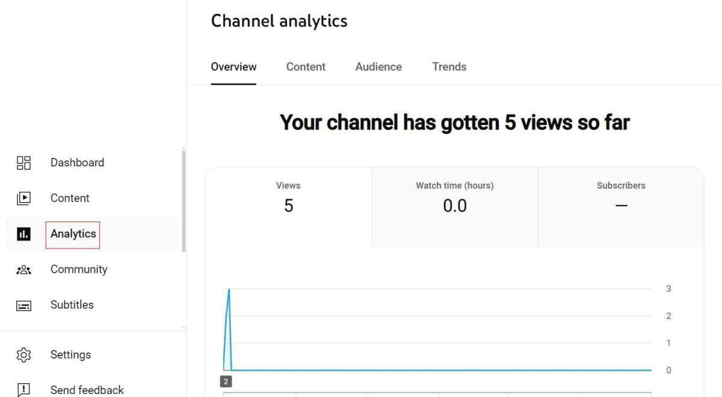Viewport: 722px width, 397px height.
Task: Click the Watch time value 0.0
Action: [x=455, y=206]
